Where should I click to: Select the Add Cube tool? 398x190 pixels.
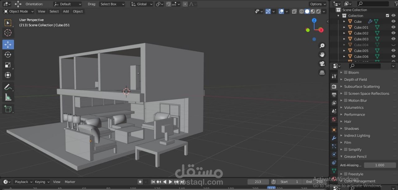point(8,109)
